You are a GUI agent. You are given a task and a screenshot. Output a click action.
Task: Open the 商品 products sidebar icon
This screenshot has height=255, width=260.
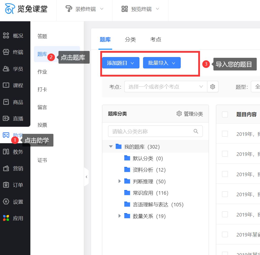click(6, 102)
